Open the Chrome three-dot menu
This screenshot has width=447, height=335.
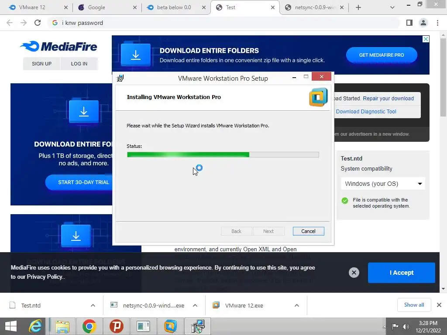point(437,23)
